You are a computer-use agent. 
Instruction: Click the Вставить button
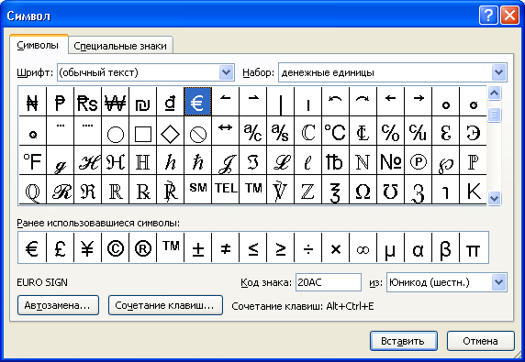[x=404, y=341]
